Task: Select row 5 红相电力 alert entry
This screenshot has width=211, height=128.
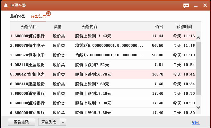Action: tap(103, 74)
